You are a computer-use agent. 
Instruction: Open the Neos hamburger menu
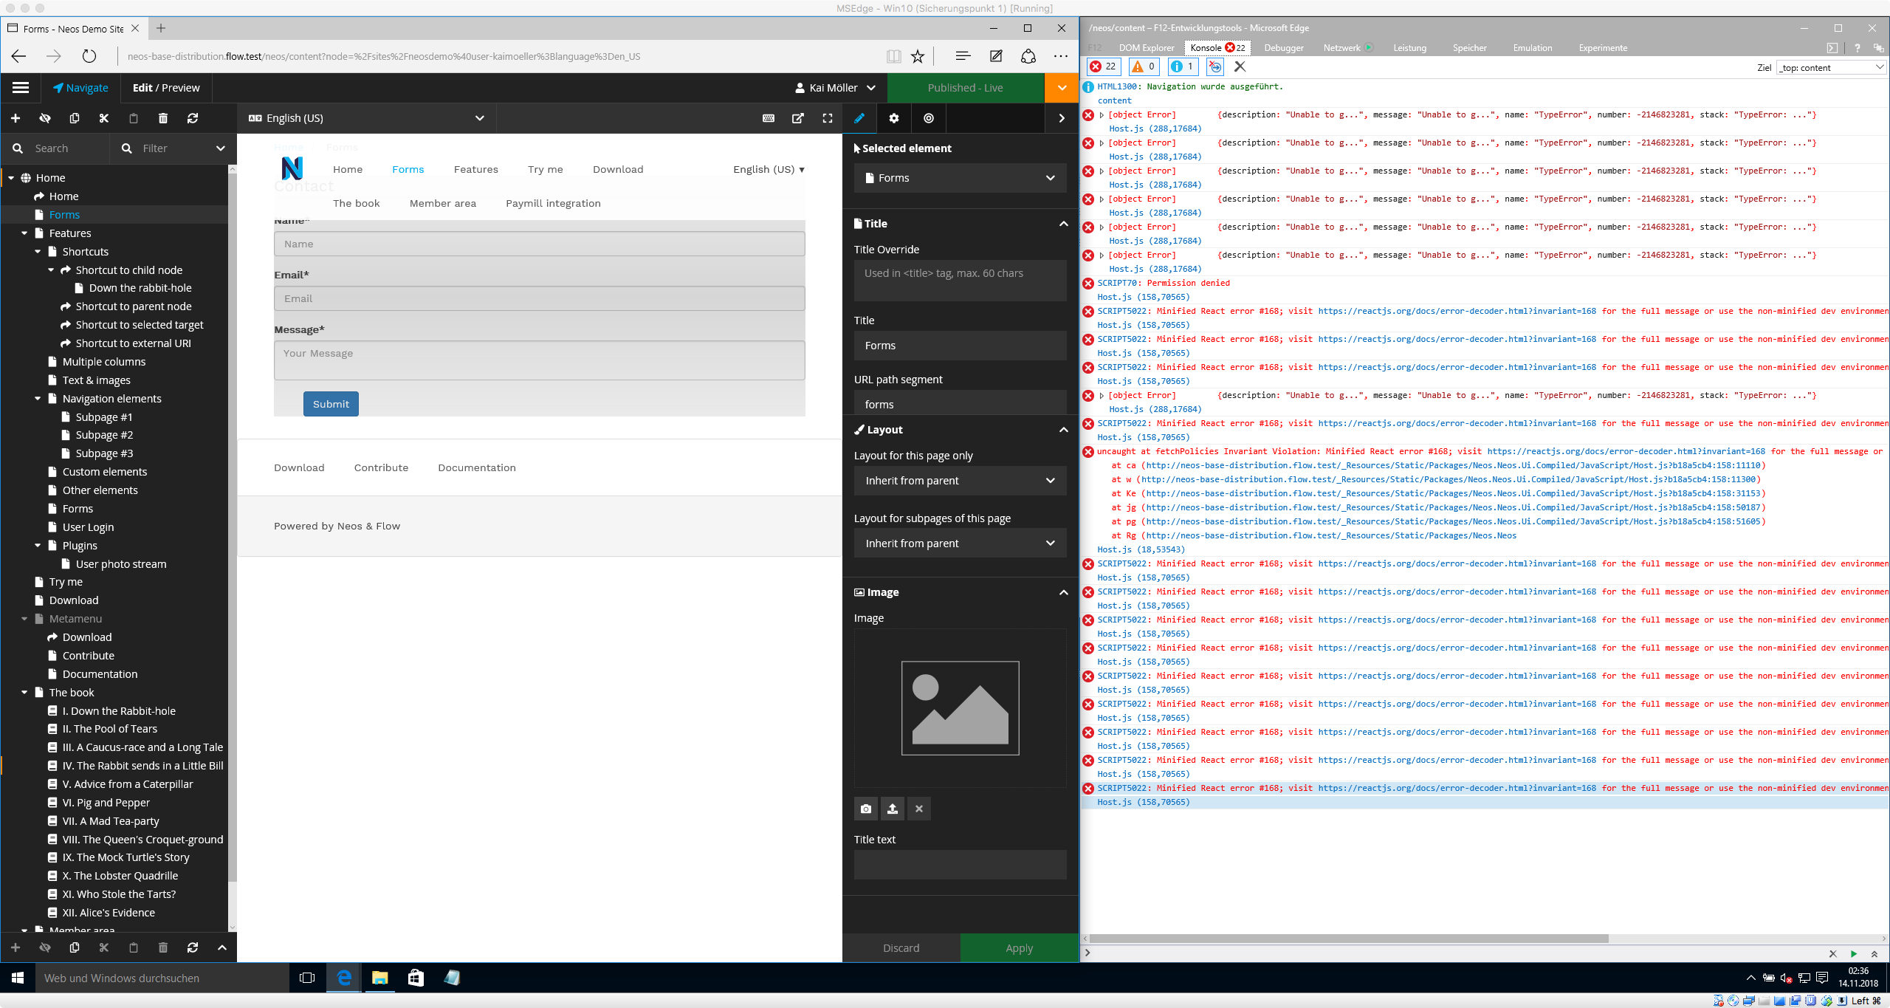(x=20, y=88)
